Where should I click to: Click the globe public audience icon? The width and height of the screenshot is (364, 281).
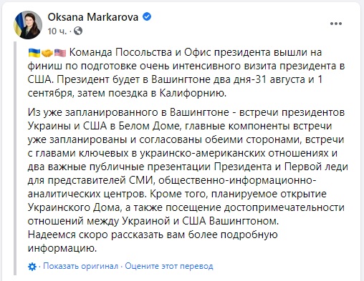(x=78, y=31)
